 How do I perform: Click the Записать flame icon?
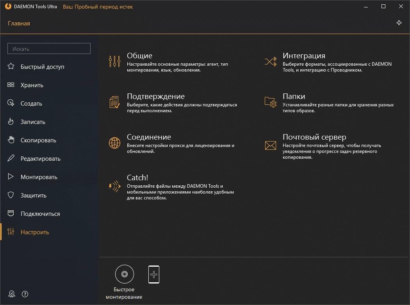pos(11,122)
